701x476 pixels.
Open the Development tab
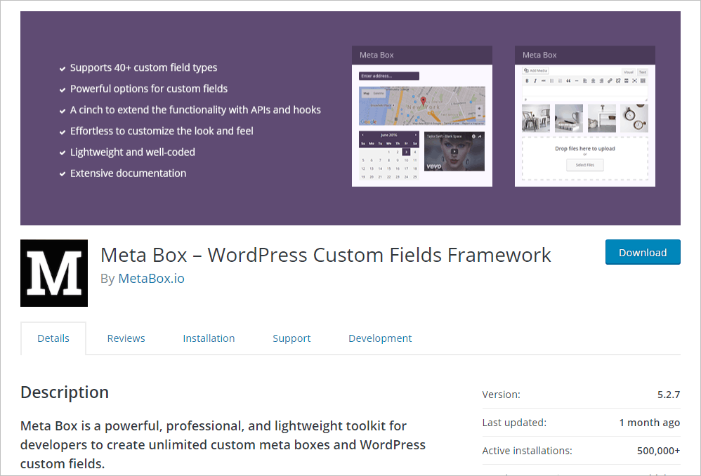click(380, 338)
